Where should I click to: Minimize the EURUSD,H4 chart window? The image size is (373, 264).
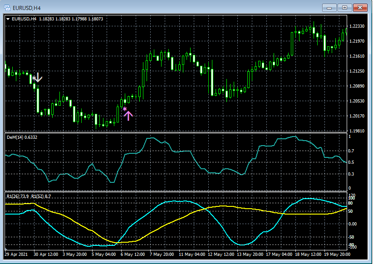tap(329, 7)
